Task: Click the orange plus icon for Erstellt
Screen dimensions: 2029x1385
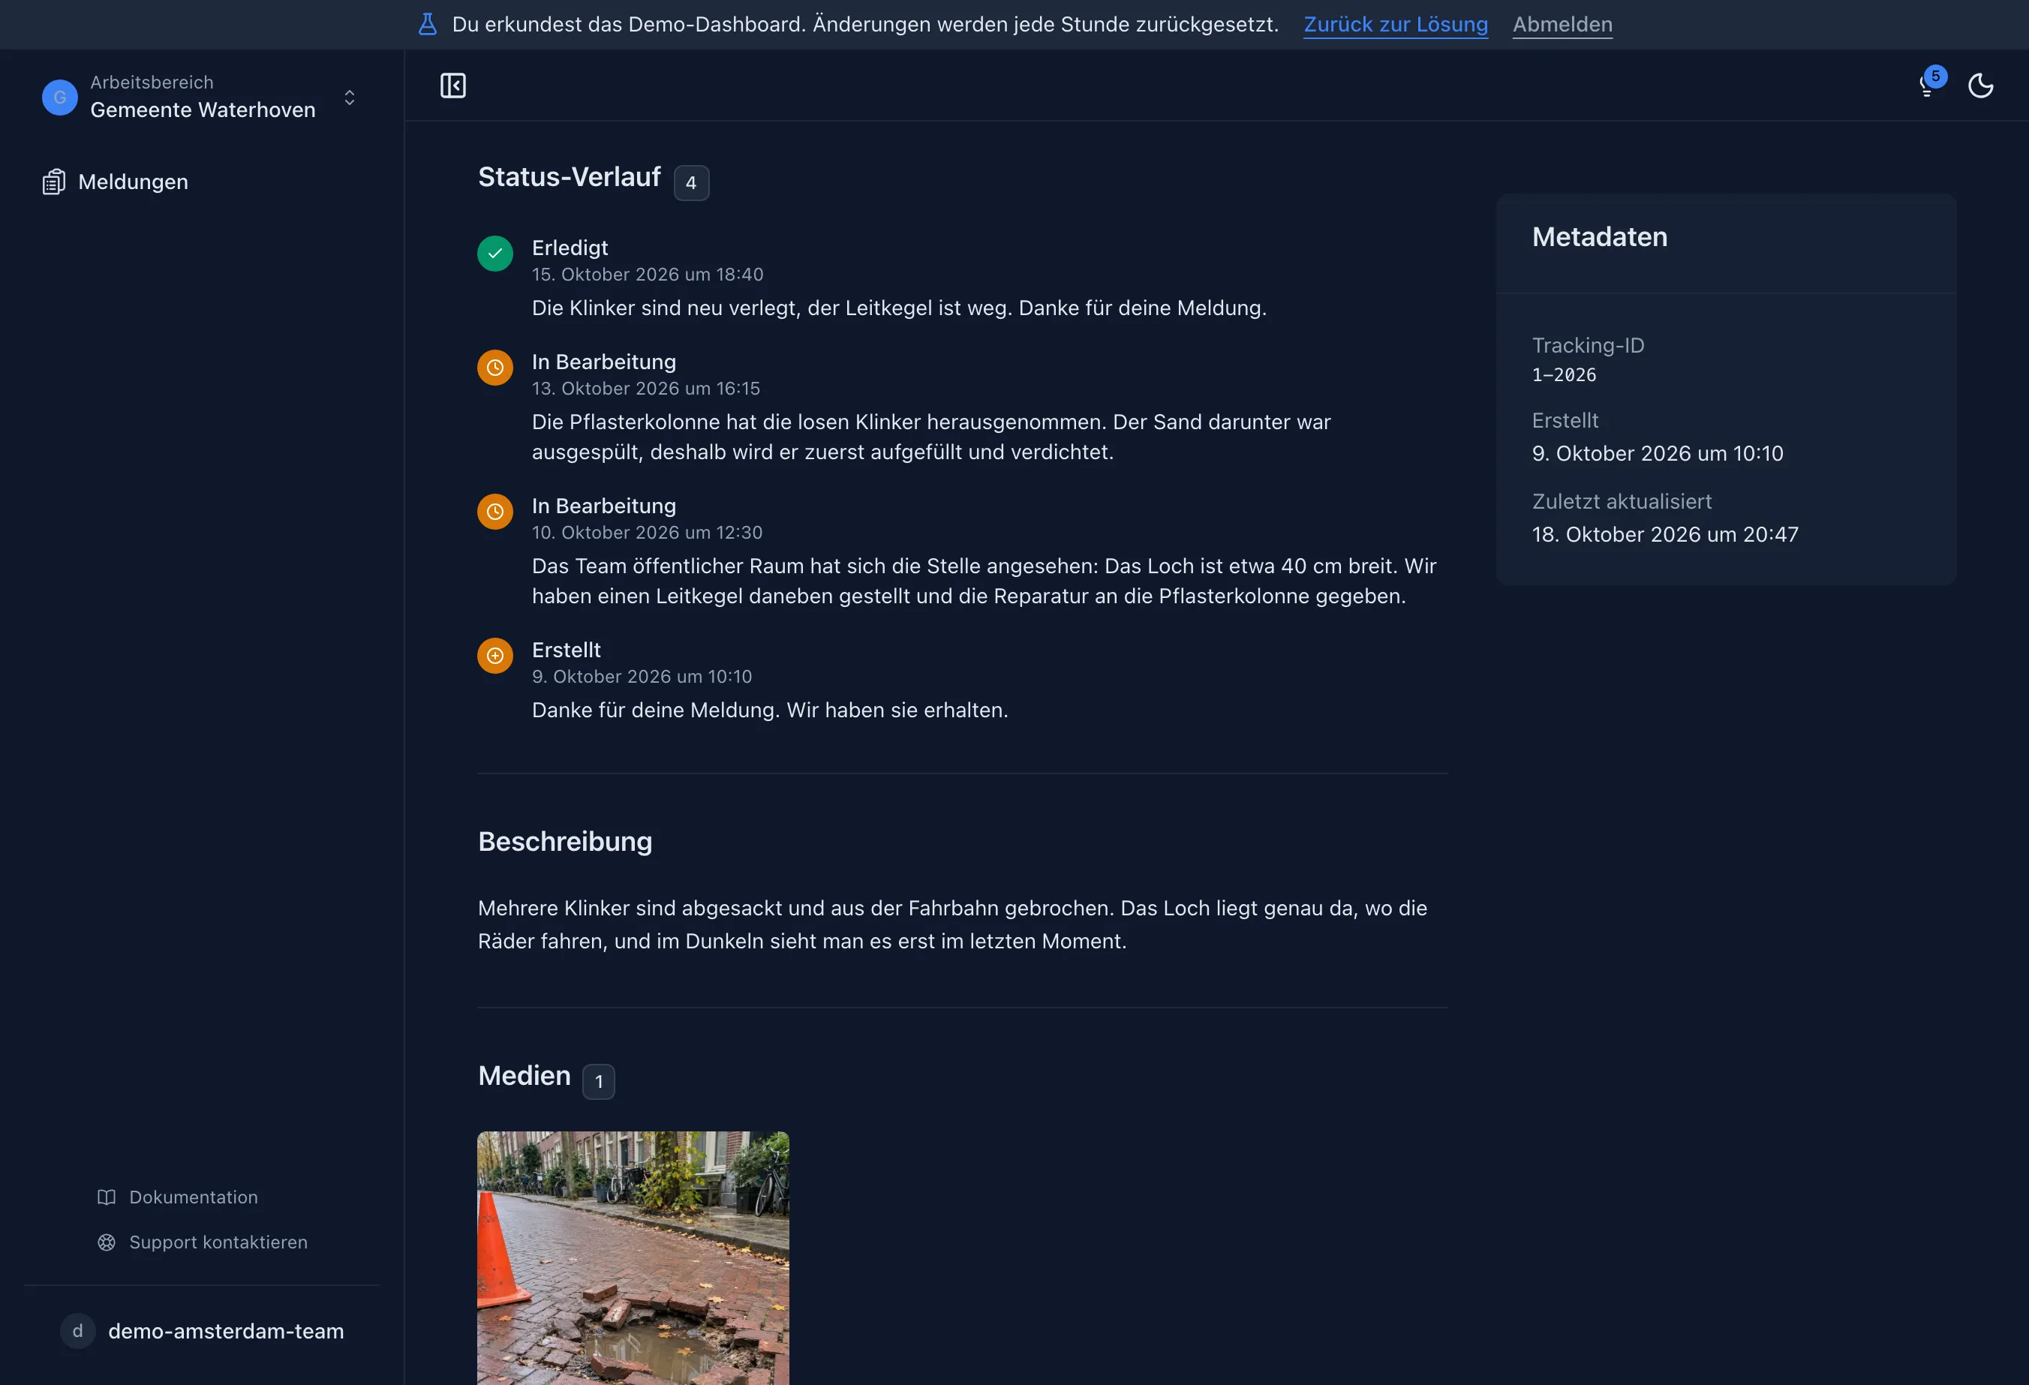Action: pos(495,656)
